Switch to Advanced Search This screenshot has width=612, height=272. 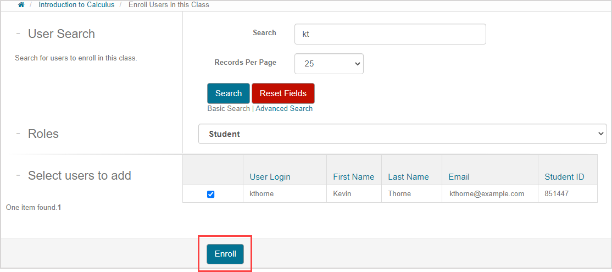tap(284, 109)
